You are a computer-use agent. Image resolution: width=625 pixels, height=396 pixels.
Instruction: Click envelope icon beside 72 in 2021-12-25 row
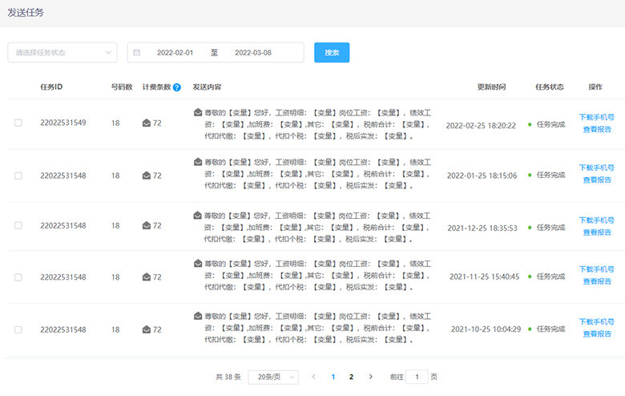146,226
